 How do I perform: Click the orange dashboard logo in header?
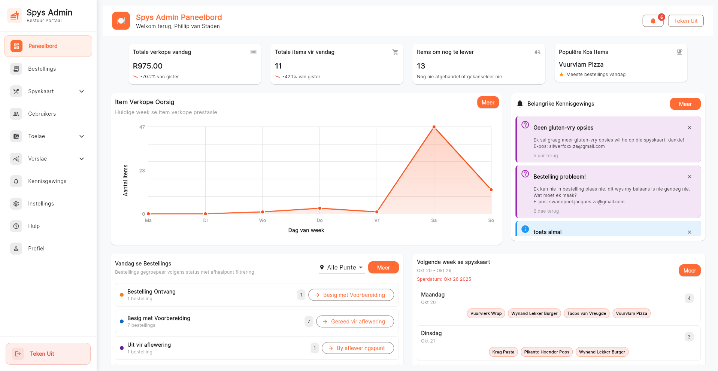(x=121, y=21)
